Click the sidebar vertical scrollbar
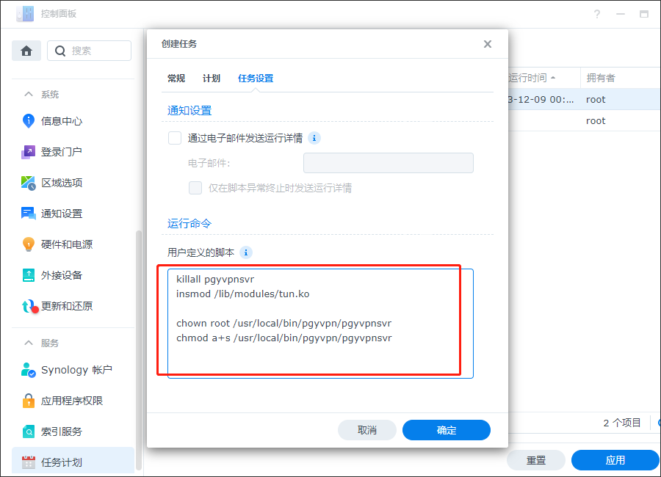 click(x=138, y=350)
